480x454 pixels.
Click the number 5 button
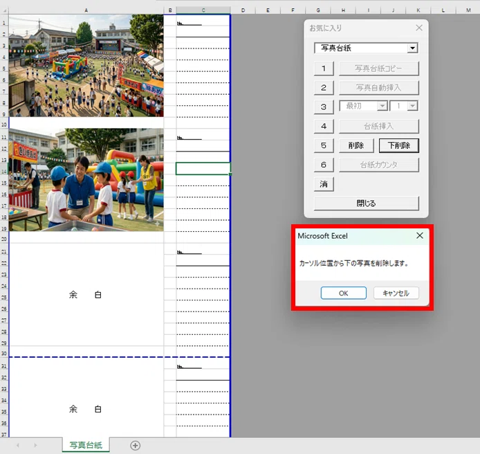[324, 145]
